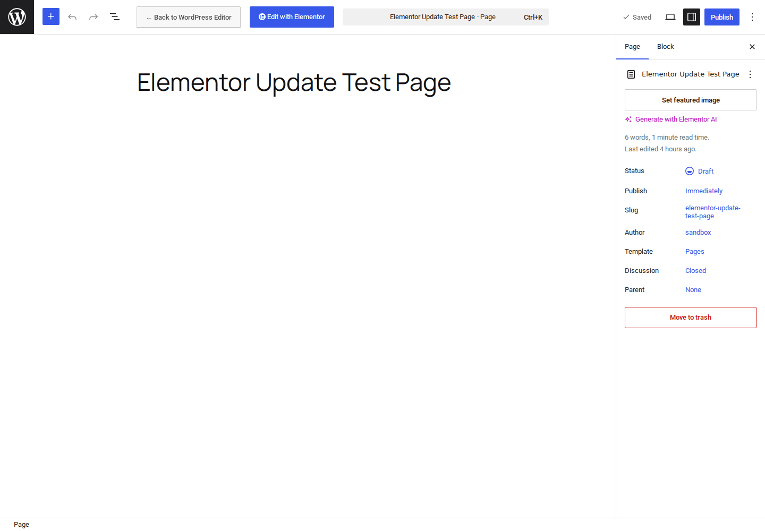
Task: Click the Discussion label in sidebar
Action: 642,271
